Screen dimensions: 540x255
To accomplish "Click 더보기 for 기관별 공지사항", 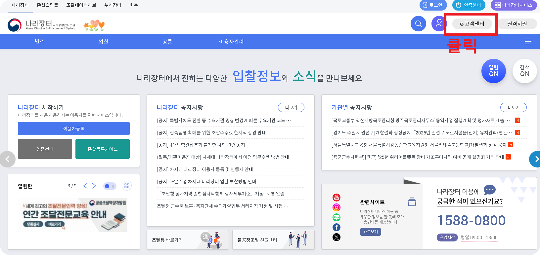I will coord(514,107).
